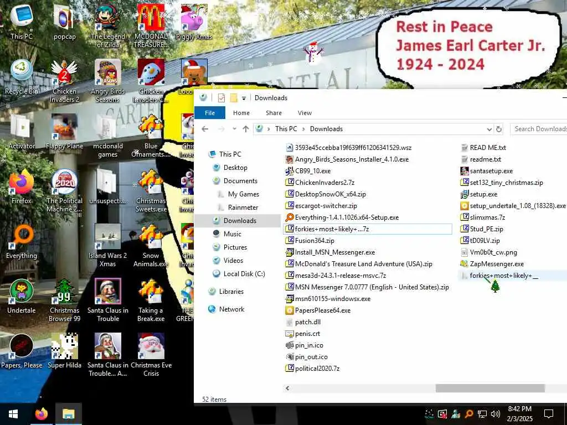Open the This PC desktop icon
This screenshot has width=567, height=425.
click(x=22, y=22)
